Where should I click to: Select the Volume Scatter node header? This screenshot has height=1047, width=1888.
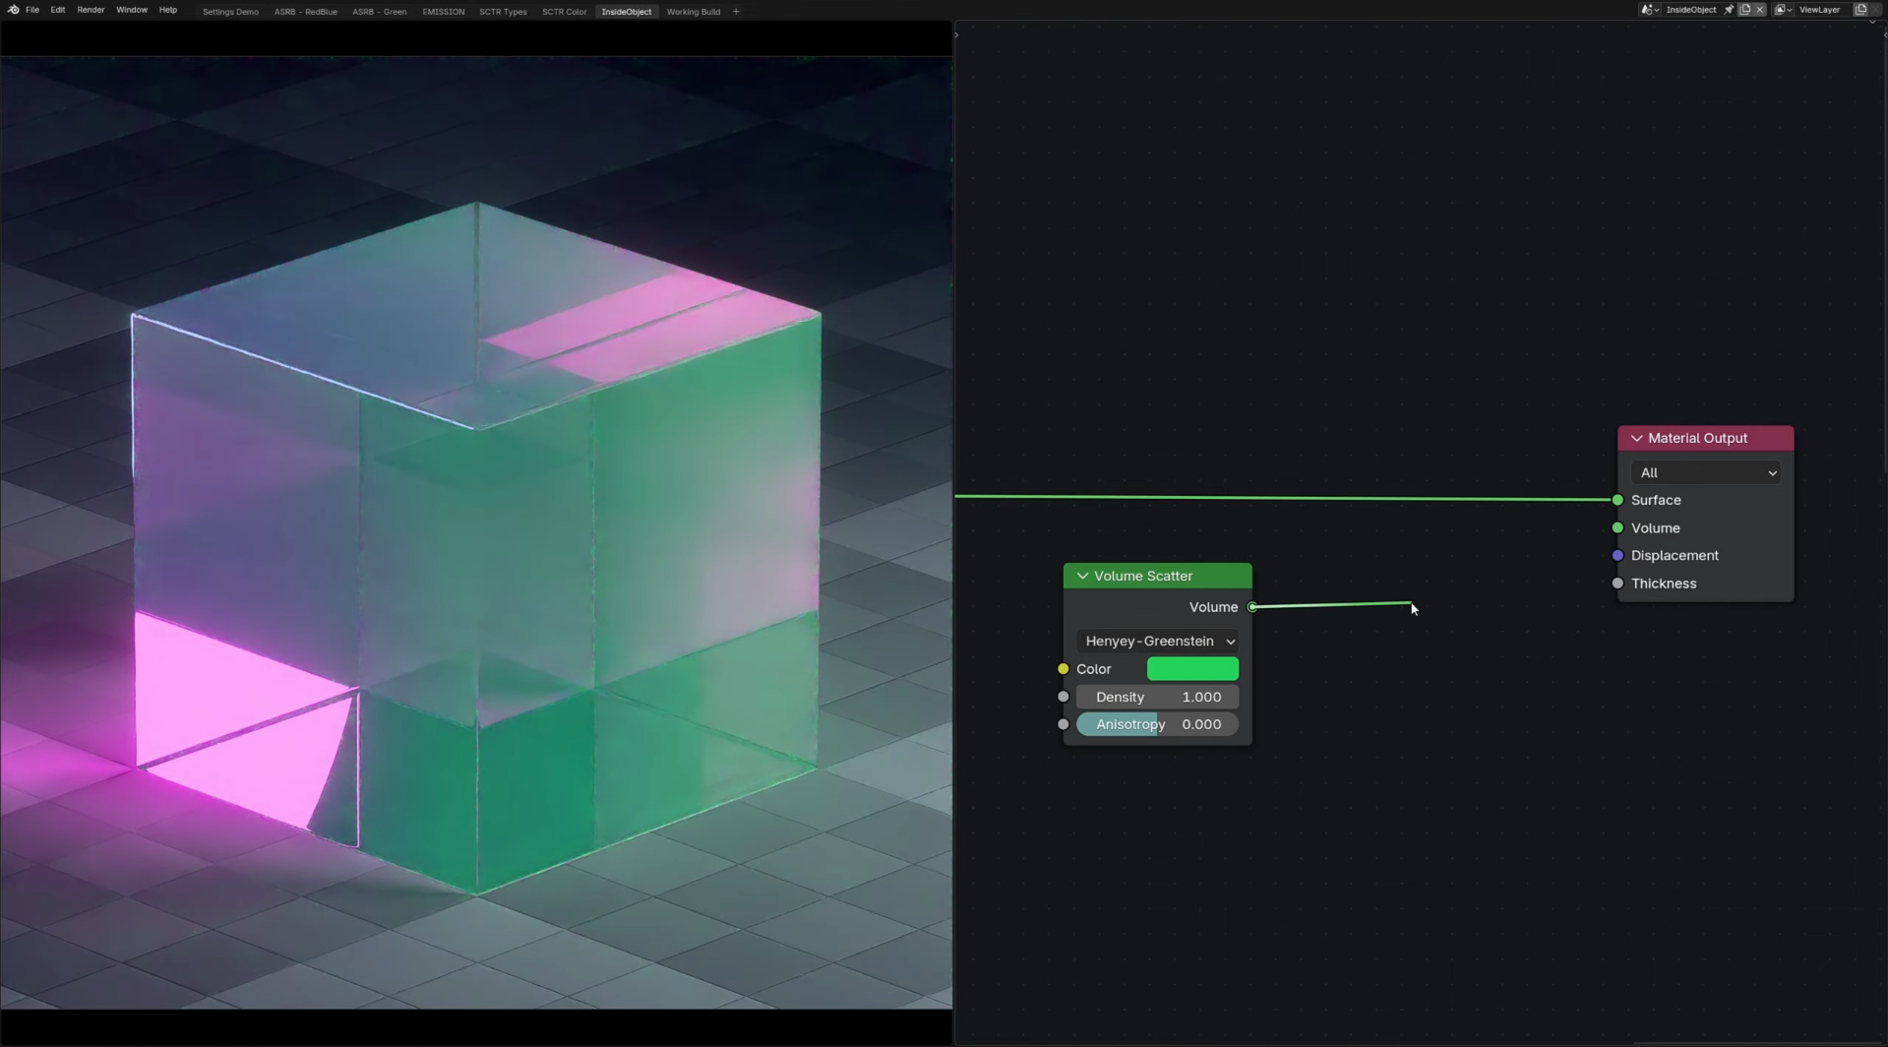1157,576
